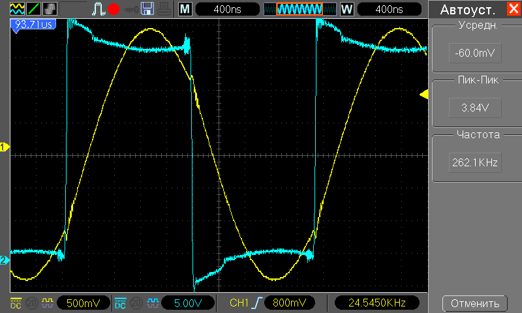Screen dimensions: 522x313
Task: Click the key lock icon
Action: pos(130,9)
